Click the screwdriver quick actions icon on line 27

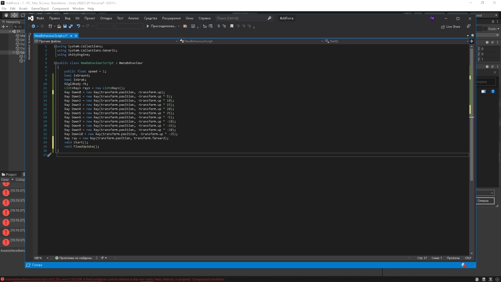(x=49, y=155)
